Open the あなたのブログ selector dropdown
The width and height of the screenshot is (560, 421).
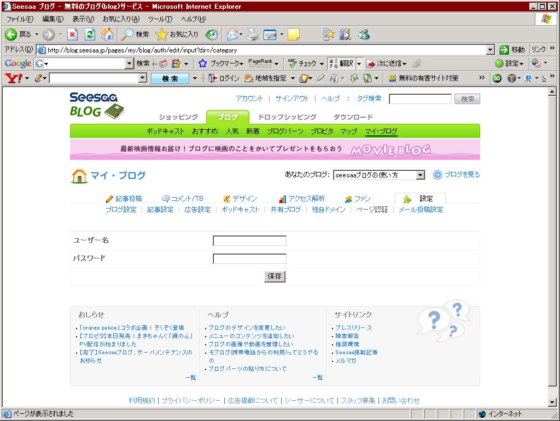[x=420, y=175]
